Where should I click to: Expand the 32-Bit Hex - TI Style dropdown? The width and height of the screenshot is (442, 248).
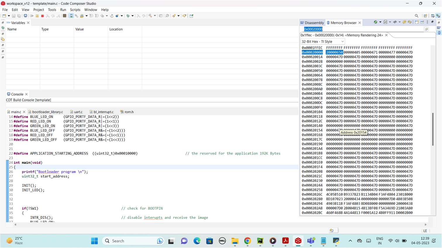(342, 42)
